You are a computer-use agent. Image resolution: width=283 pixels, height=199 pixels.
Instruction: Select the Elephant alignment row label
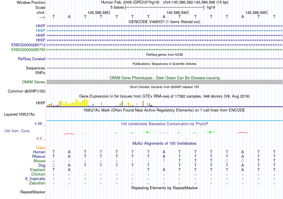coord(38,170)
